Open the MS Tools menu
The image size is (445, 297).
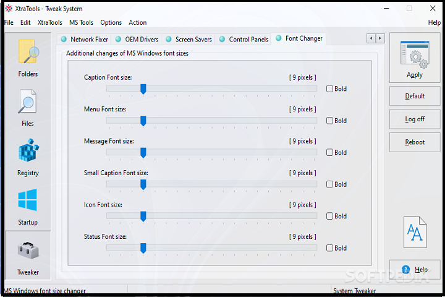81,22
